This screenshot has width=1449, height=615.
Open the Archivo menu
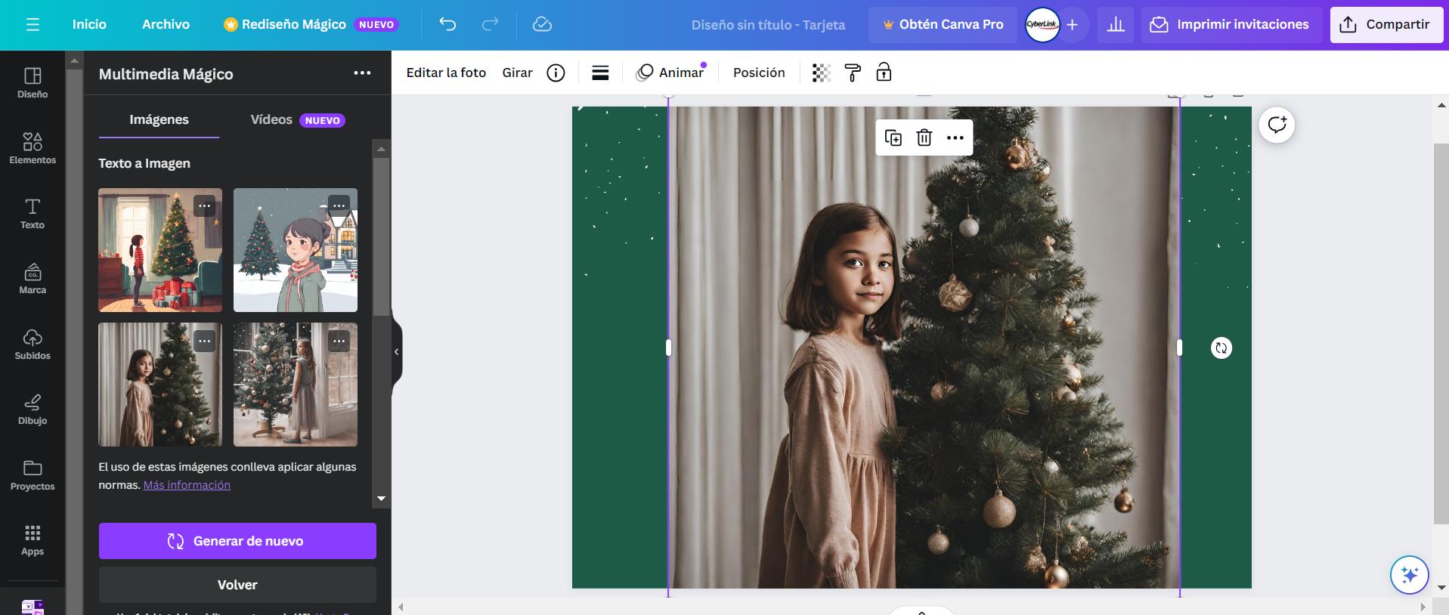click(x=166, y=24)
